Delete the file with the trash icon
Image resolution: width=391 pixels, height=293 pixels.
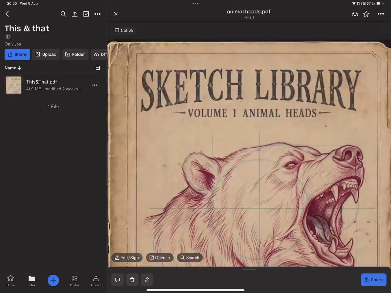pos(132,280)
